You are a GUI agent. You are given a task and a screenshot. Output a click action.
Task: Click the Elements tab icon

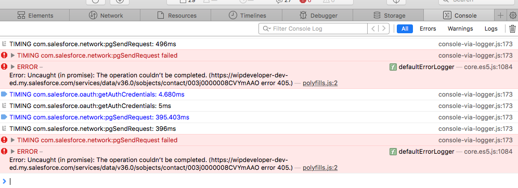[21, 15]
